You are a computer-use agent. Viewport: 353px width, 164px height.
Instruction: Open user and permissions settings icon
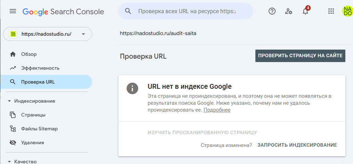tap(288, 11)
